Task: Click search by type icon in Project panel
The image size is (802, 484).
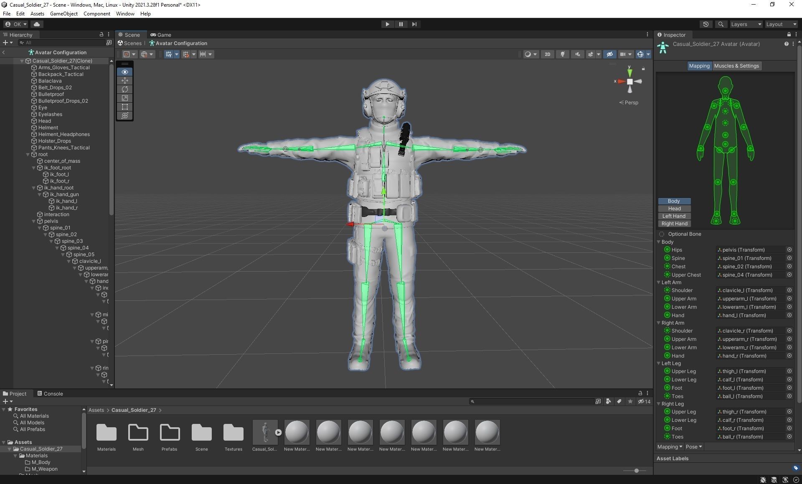Action: coord(608,401)
